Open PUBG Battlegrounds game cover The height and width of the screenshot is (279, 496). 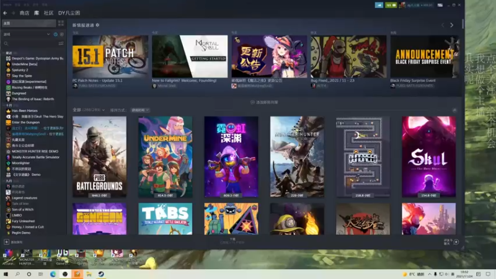(x=99, y=157)
